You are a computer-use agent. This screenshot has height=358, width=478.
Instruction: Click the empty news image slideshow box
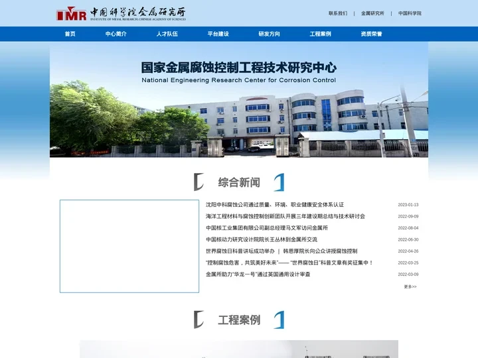129,246
